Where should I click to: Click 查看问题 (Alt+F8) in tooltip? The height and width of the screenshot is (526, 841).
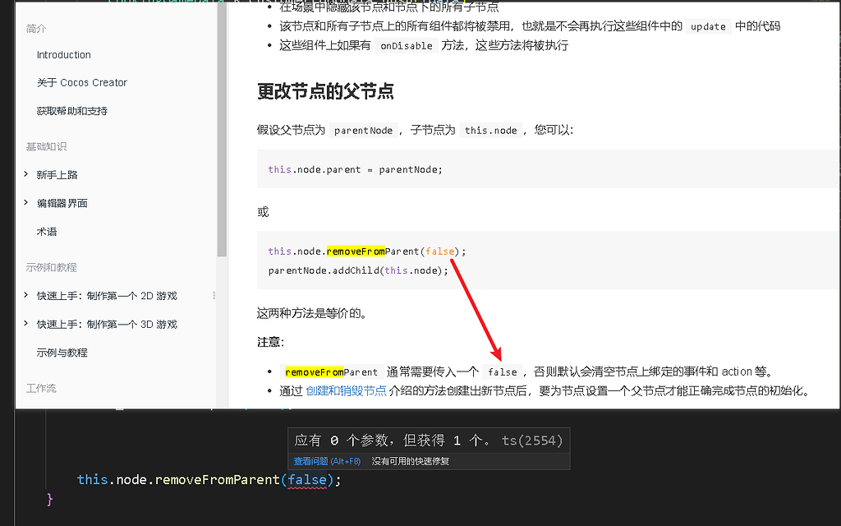tap(327, 461)
